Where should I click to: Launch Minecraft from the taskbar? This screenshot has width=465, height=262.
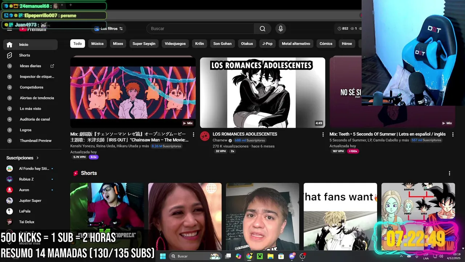coord(260,256)
